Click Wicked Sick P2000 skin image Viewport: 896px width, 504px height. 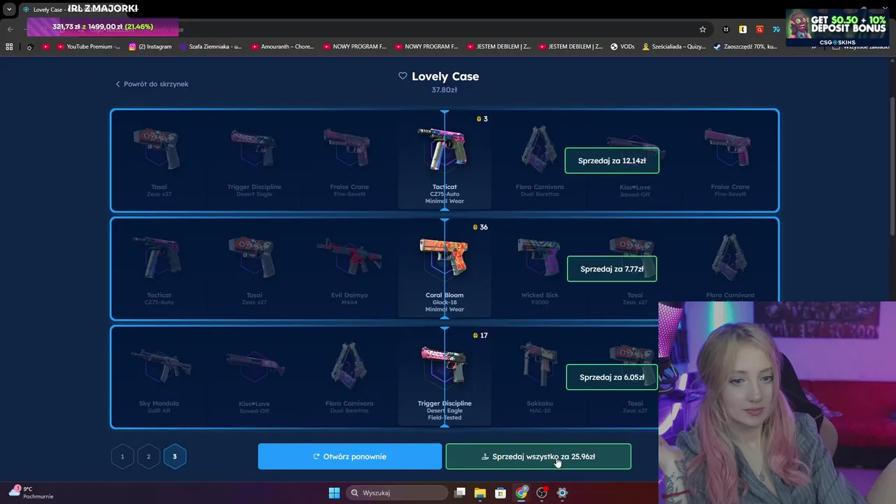click(539, 256)
